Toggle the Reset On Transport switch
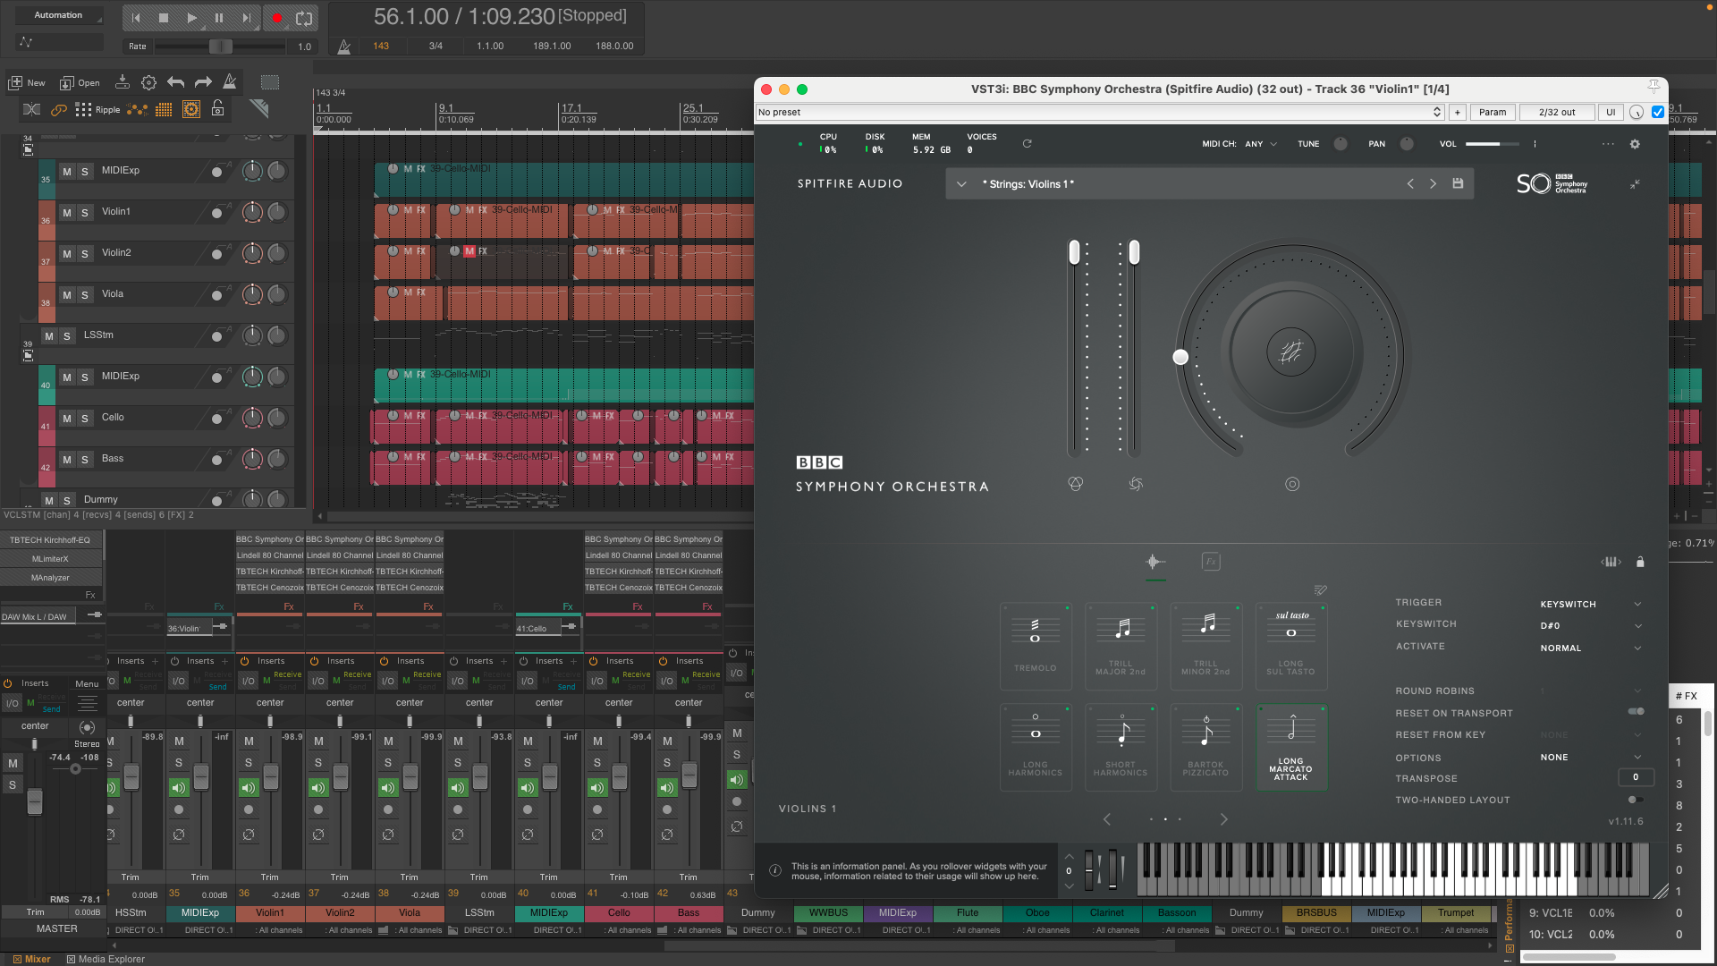The height and width of the screenshot is (966, 1717). tap(1636, 712)
